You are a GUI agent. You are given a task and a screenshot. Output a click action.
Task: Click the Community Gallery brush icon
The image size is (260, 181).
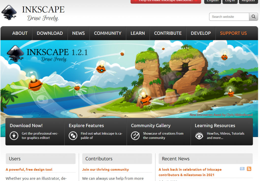point(135,136)
